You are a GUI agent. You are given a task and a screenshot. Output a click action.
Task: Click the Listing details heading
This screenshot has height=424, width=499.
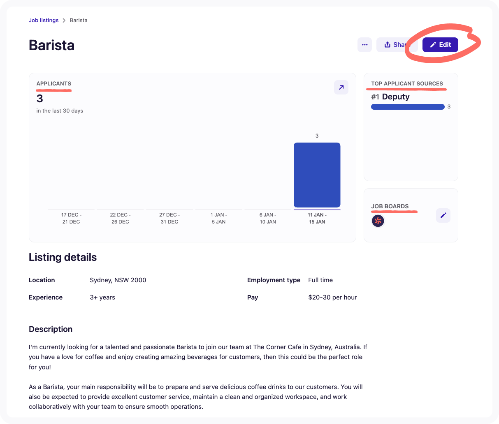pos(63,257)
